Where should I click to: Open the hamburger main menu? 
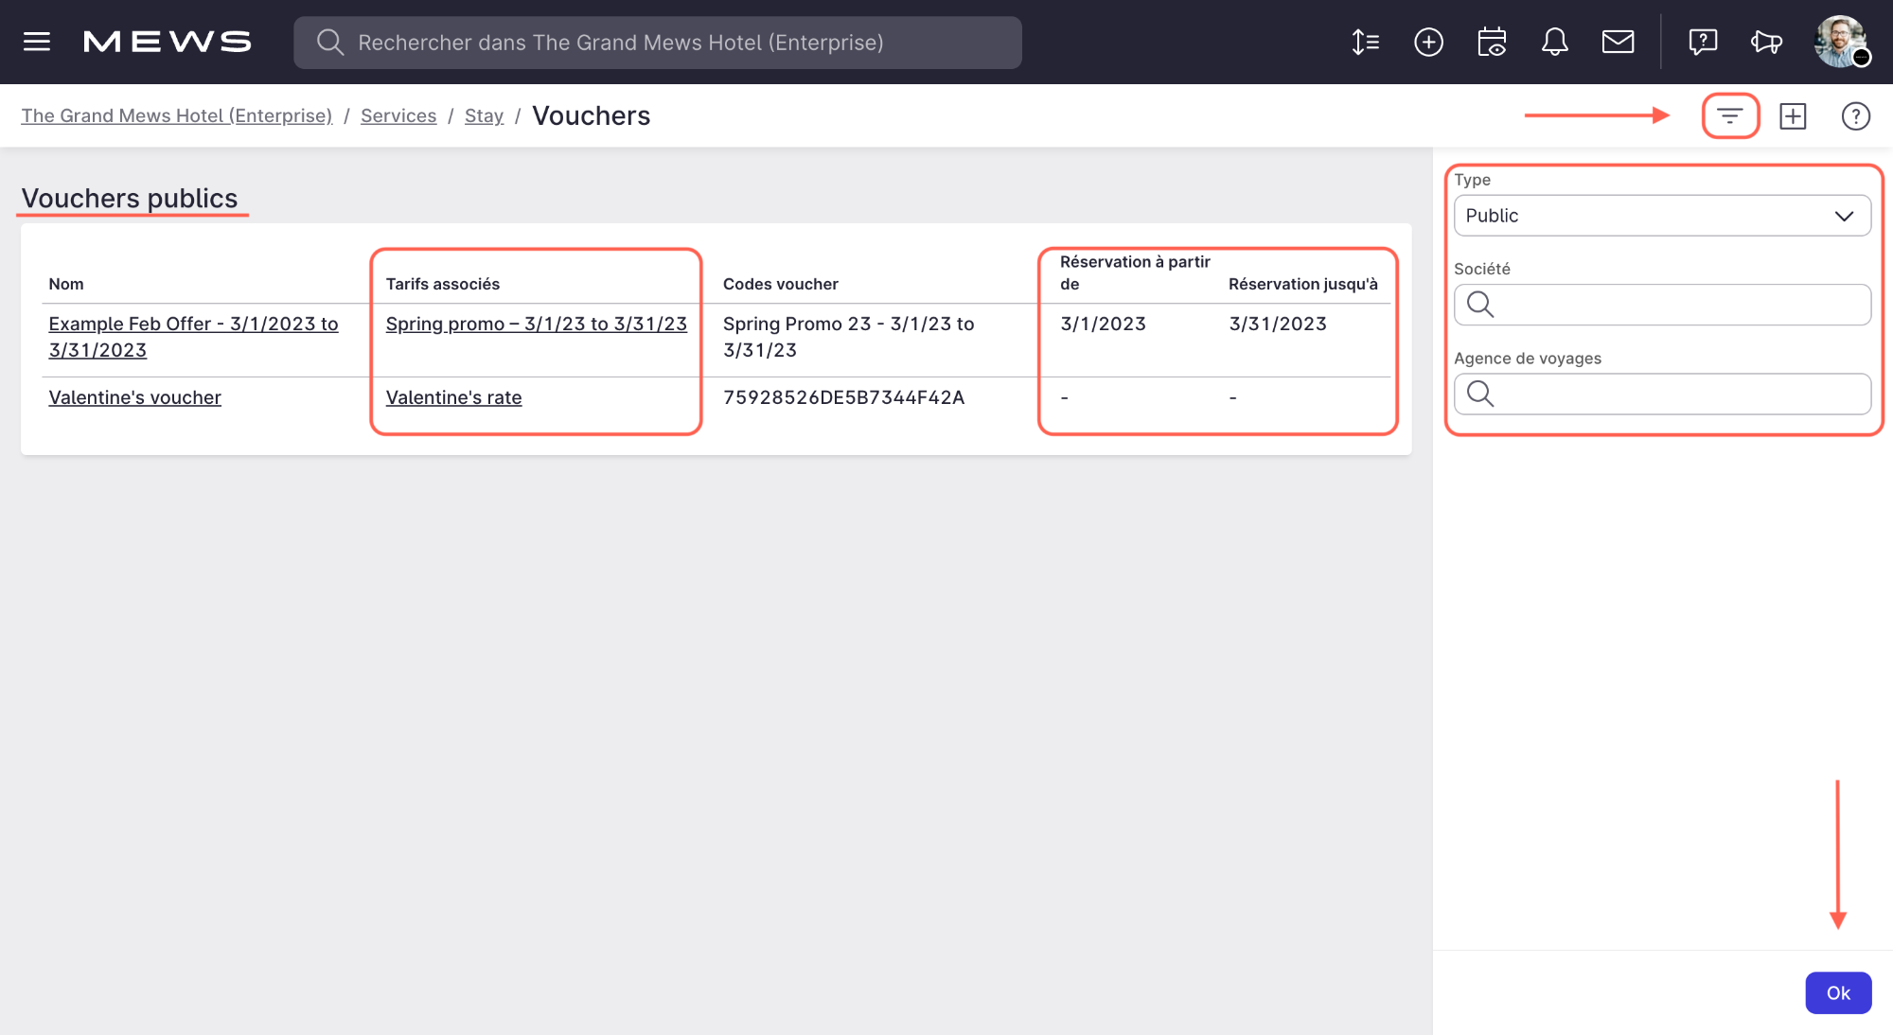[x=37, y=42]
